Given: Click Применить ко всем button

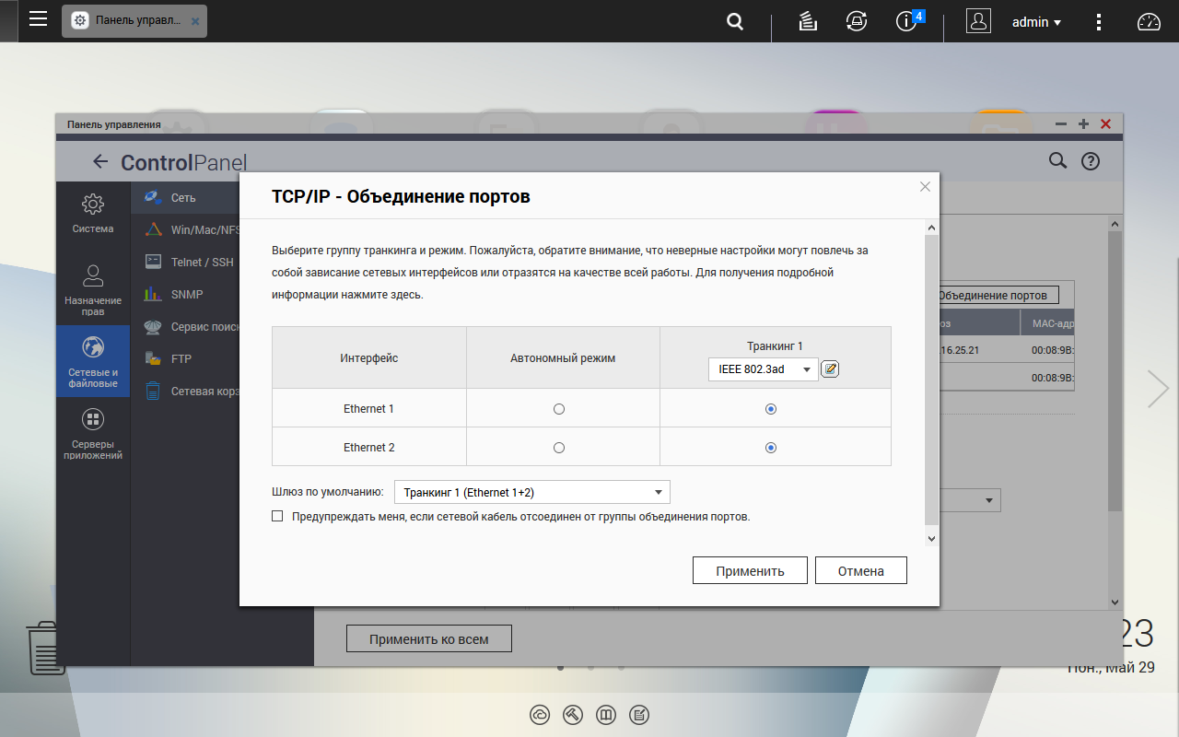Looking at the screenshot, I should 428,638.
